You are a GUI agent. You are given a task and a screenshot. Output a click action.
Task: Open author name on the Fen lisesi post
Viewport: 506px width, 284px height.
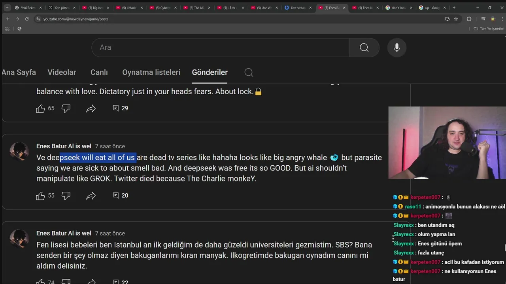[x=64, y=234]
